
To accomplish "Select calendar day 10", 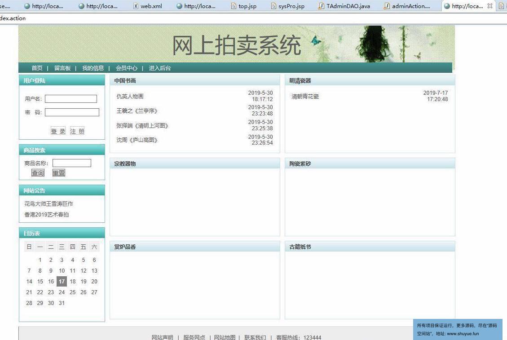I will [62, 270].
